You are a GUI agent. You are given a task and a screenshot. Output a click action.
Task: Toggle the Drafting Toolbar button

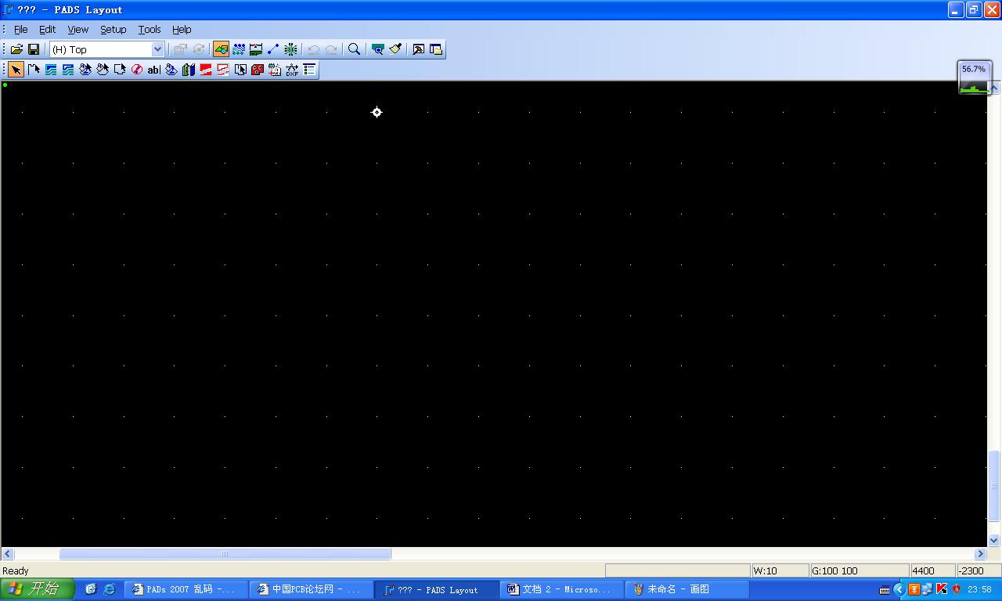222,49
